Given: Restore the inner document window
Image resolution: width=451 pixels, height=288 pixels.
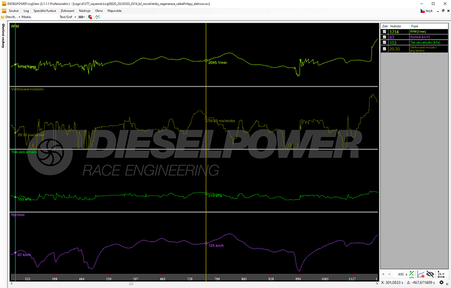Looking at the screenshot, I should pyautogui.click(x=443, y=11).
